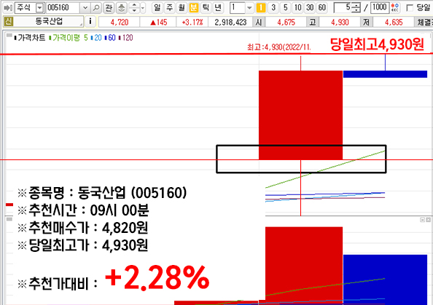433x305 pixels.
Task: Toggle the 틱 tick chart button
Action: (206, 8)
